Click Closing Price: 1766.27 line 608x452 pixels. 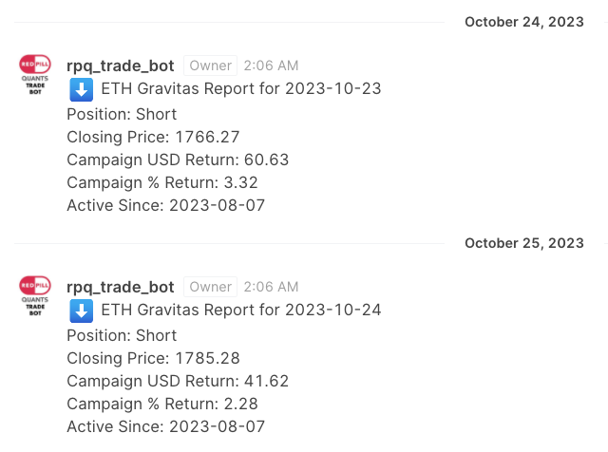153,137
